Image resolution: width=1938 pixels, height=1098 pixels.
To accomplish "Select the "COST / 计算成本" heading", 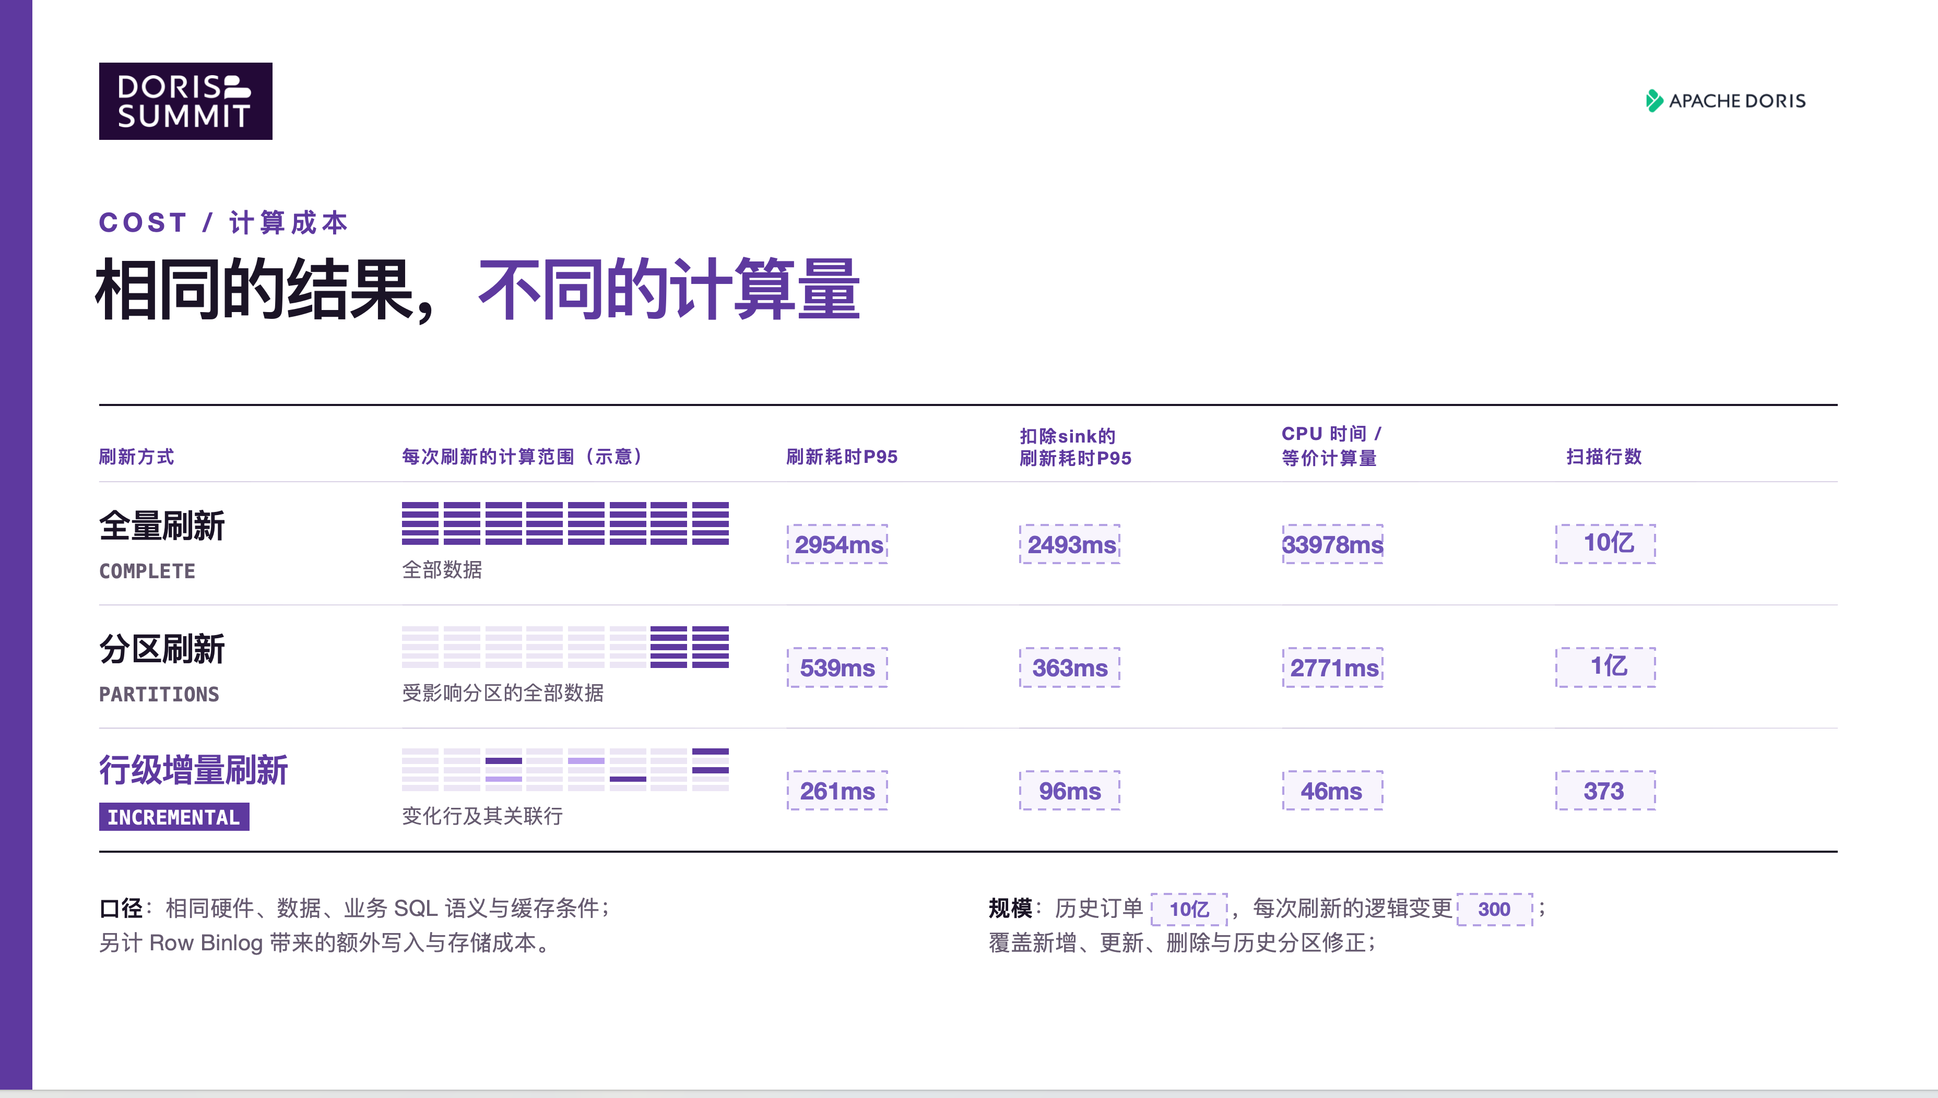I will (223, 222).
